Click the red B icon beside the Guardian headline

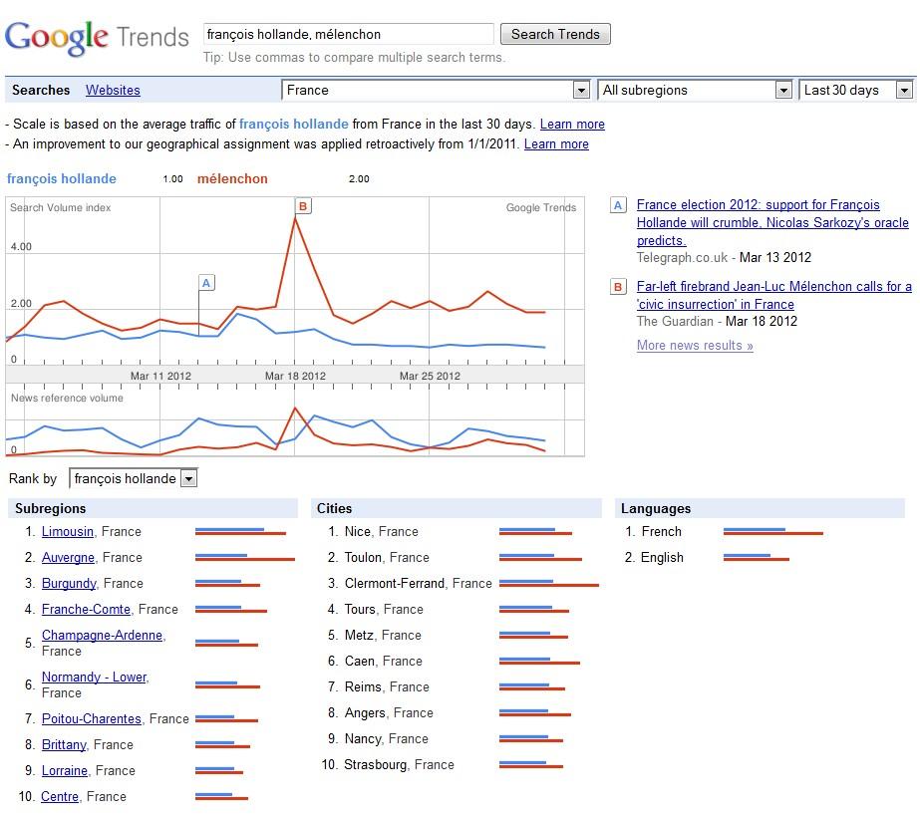[618, 287]
